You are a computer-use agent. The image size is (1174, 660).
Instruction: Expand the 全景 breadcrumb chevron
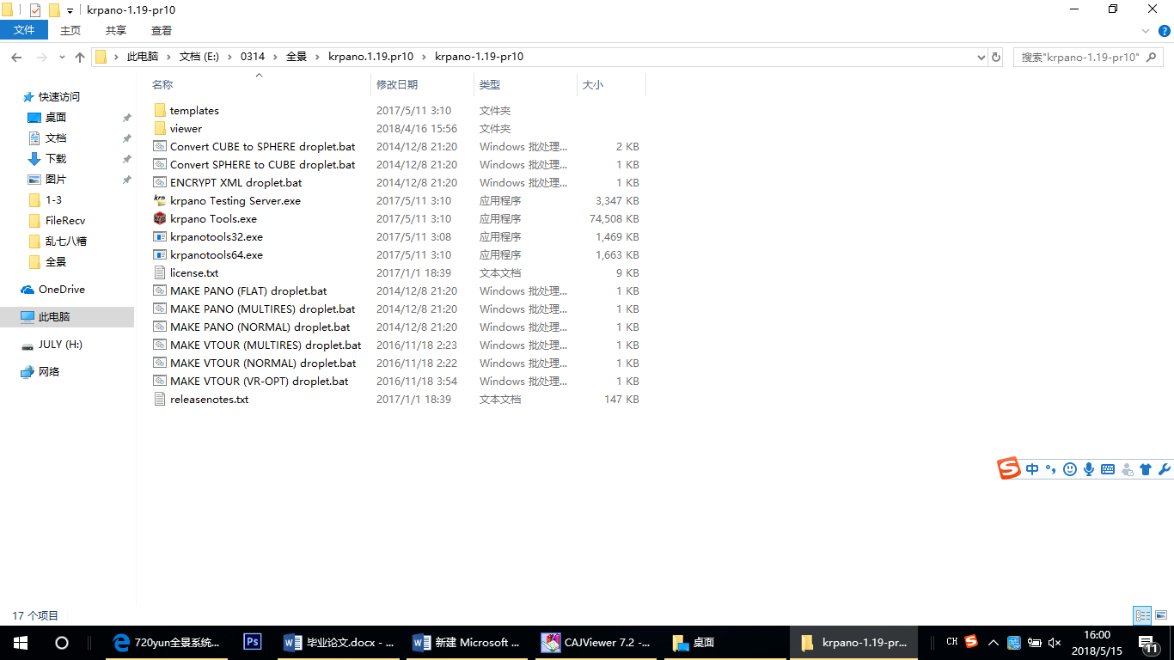click(317, 57)
